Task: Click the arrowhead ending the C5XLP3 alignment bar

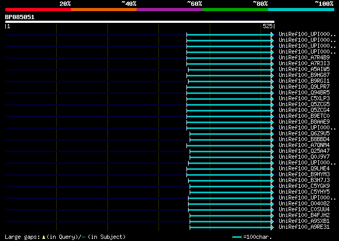Action: 272,99
